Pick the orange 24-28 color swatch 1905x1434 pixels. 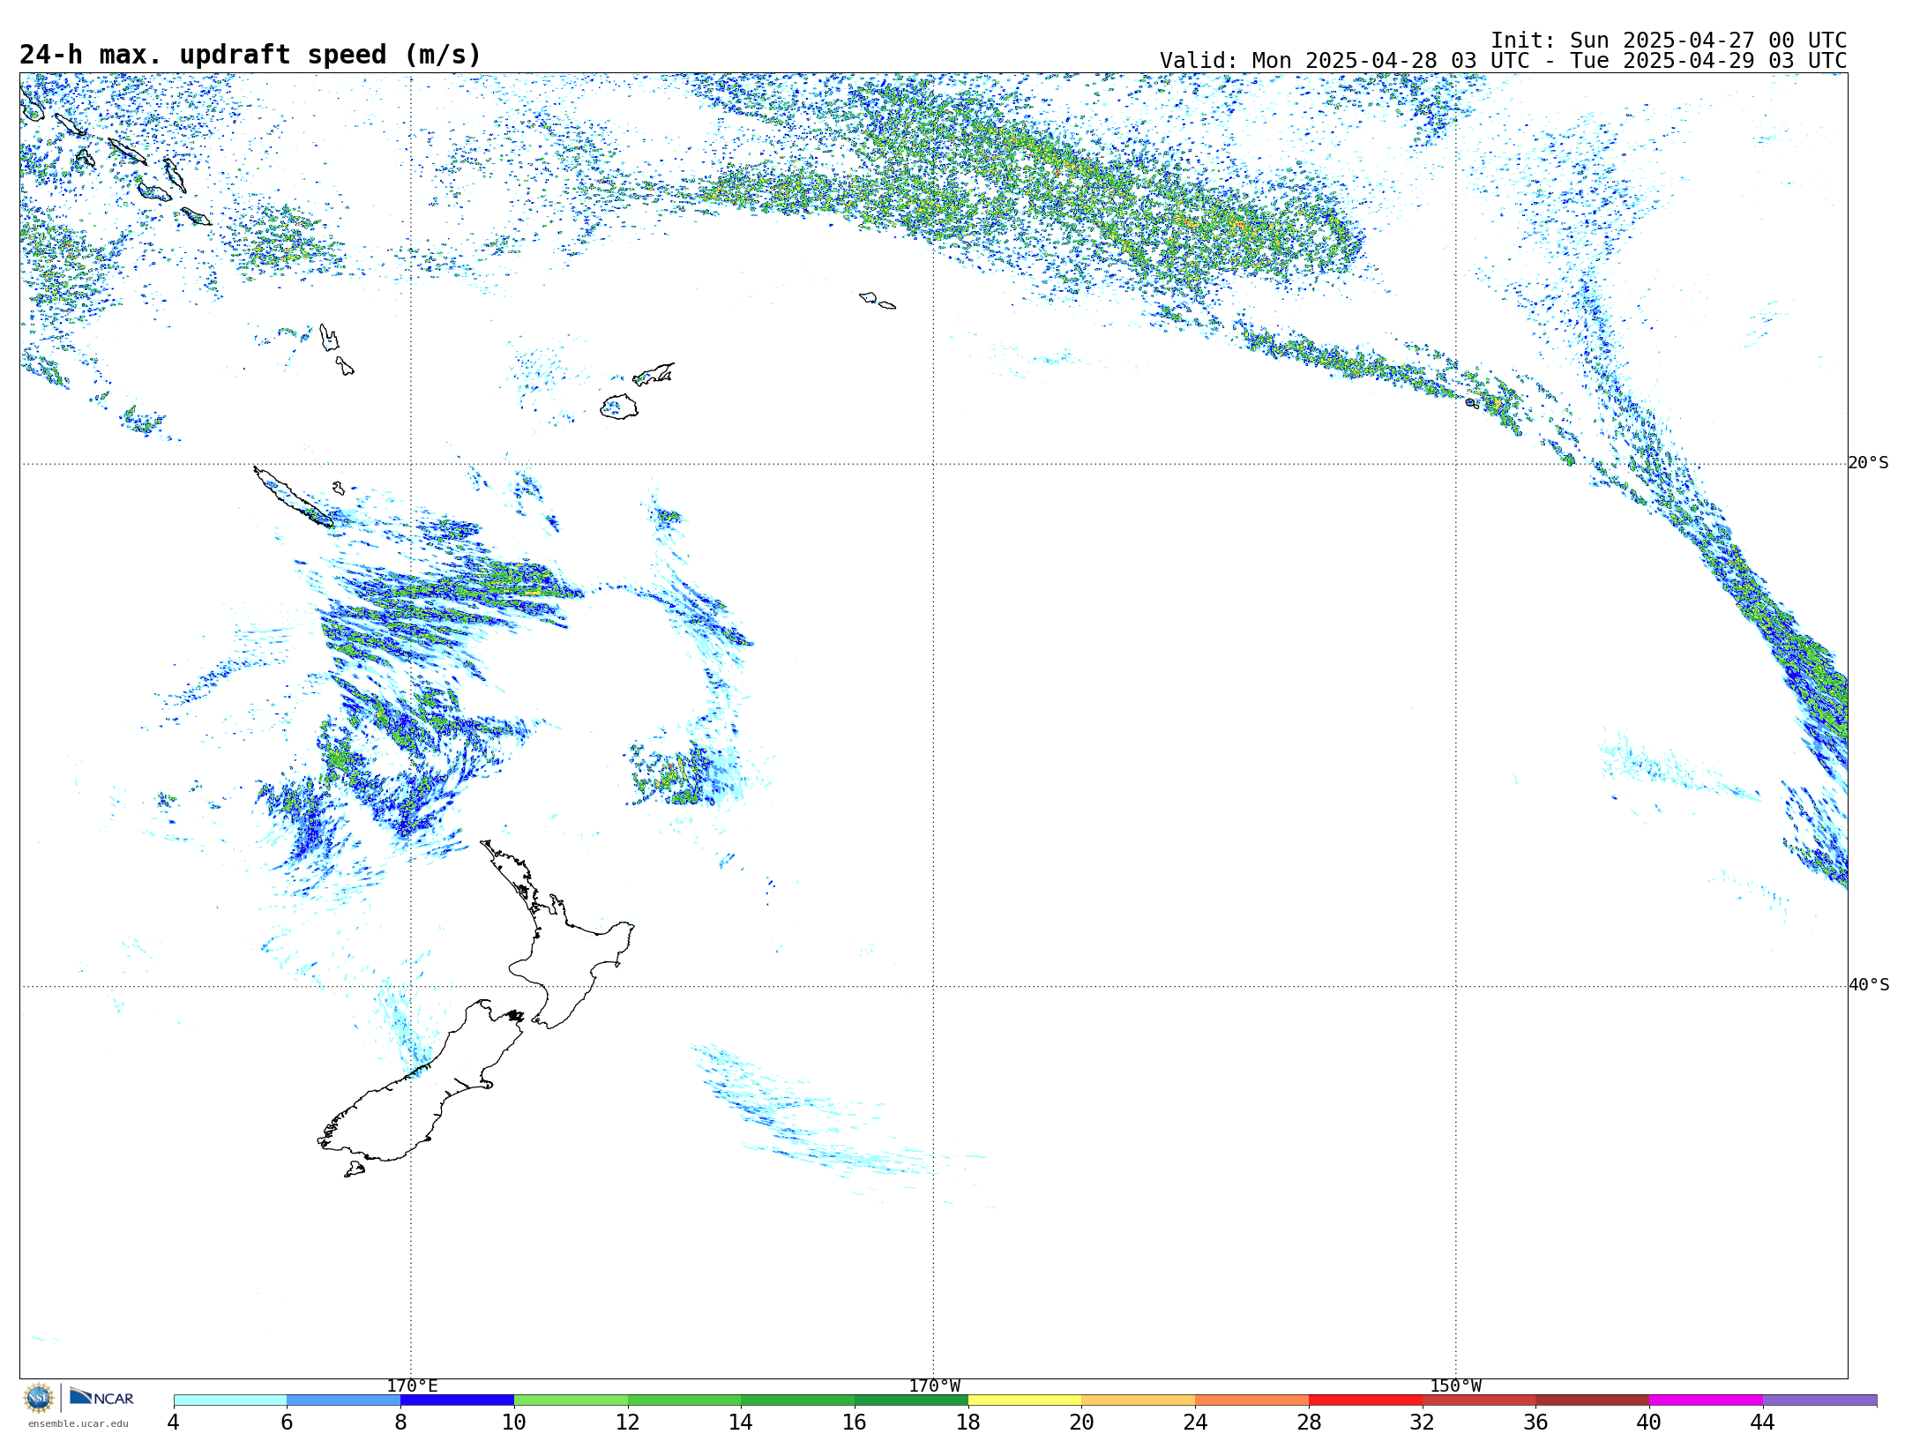(1252, 1400)
